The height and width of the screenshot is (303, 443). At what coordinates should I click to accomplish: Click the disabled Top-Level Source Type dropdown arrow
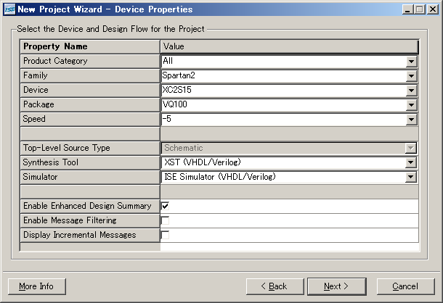click(410, 148)
